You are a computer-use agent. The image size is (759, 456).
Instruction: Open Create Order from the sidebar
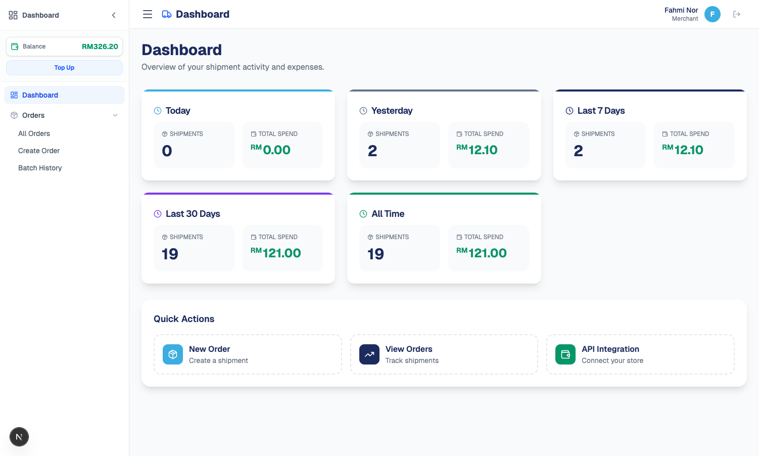click(x=39, y=151)
